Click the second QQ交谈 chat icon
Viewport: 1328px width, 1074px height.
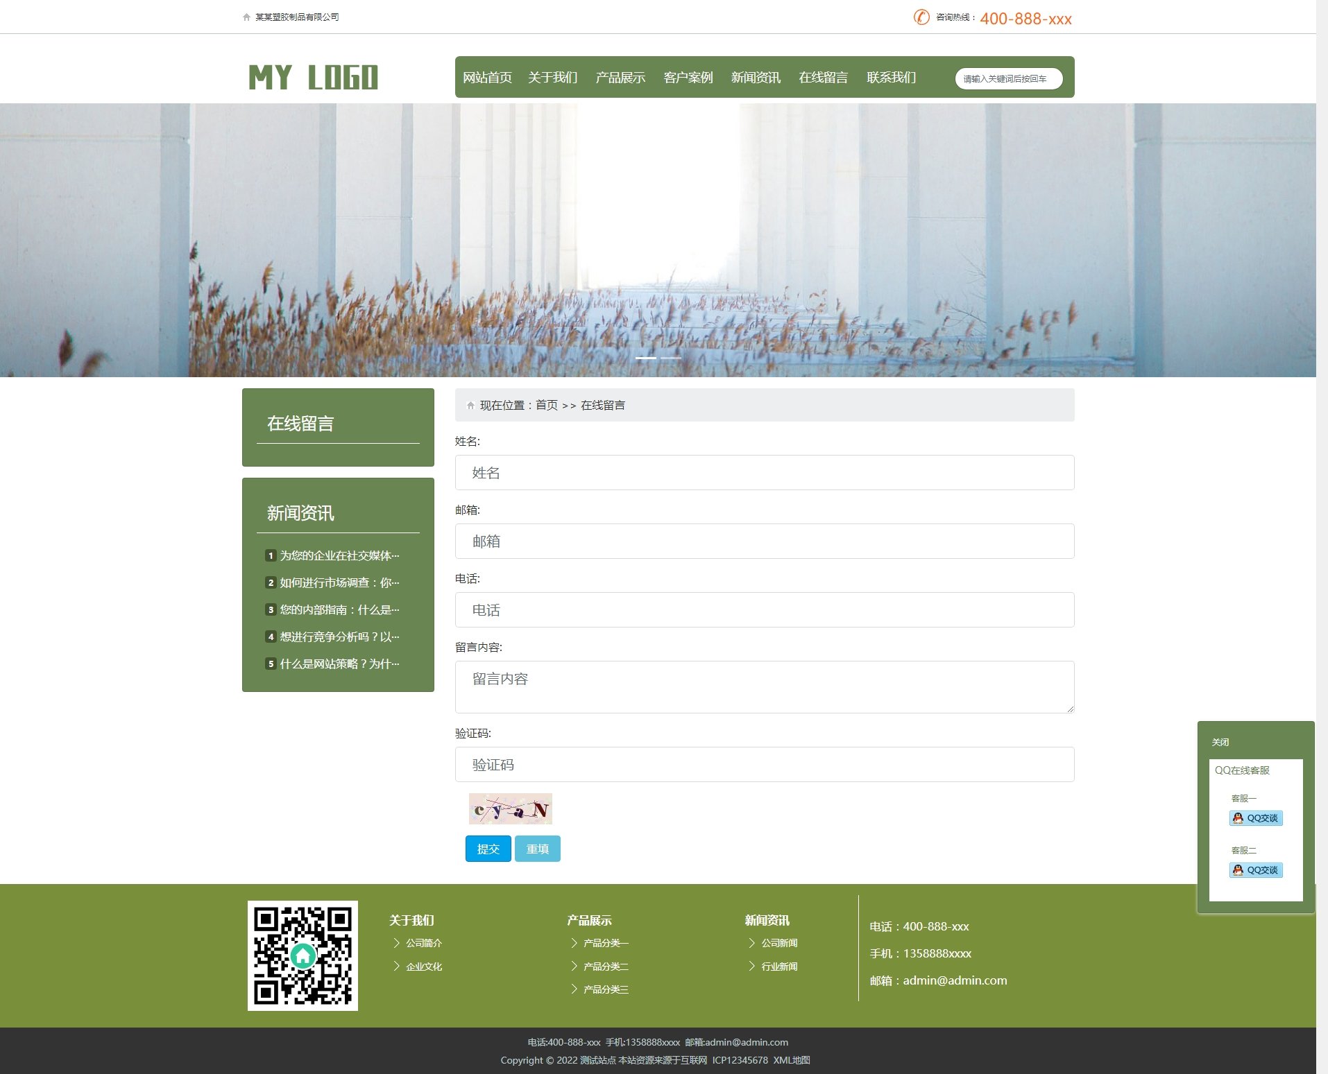[1255, 870]
